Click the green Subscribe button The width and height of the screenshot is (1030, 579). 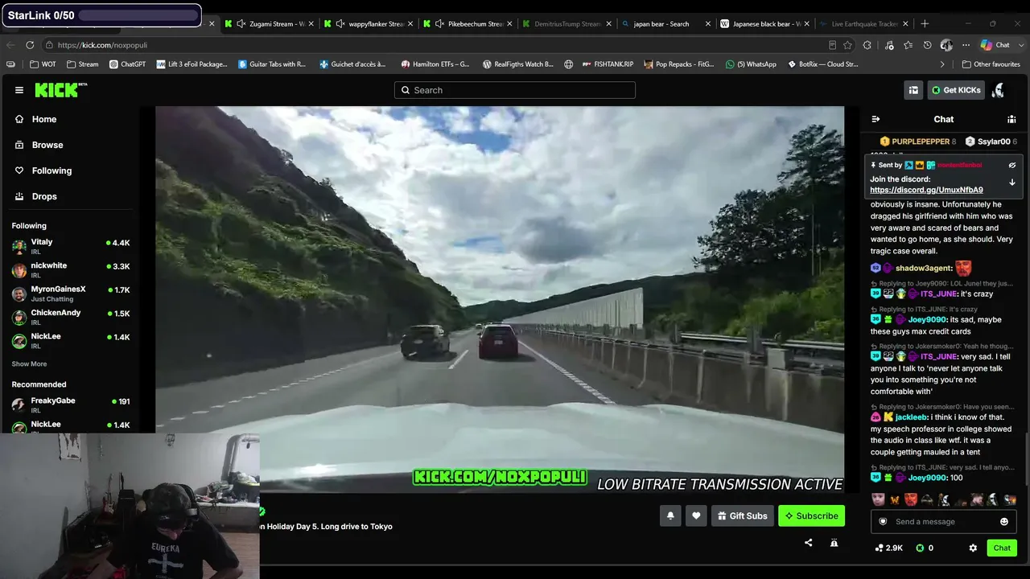coord(811,515)
